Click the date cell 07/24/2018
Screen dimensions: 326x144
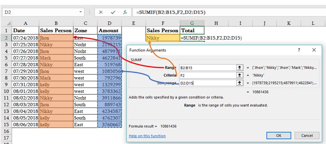[x=26, y=38]
